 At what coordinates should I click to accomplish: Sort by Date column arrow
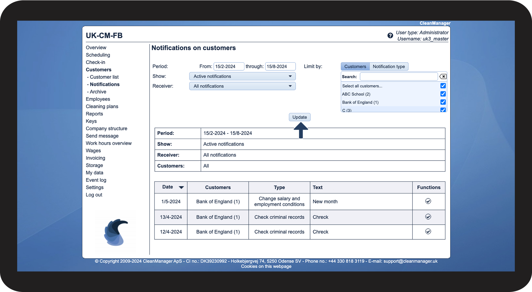tap(181, 187)
